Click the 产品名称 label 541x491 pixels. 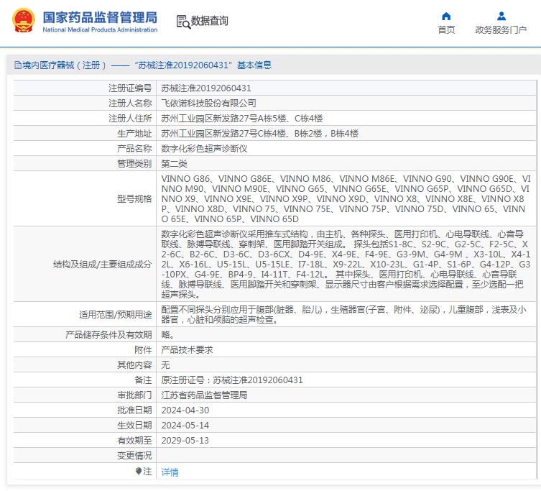[134, 149]
